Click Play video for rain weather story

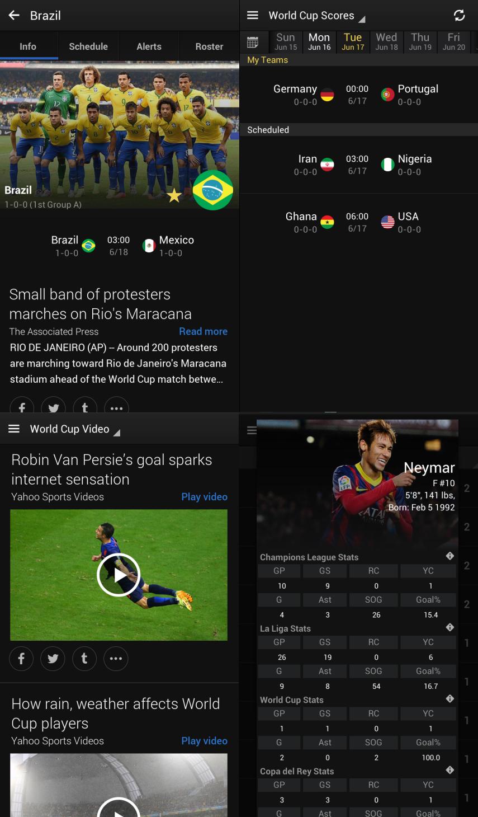204,741
